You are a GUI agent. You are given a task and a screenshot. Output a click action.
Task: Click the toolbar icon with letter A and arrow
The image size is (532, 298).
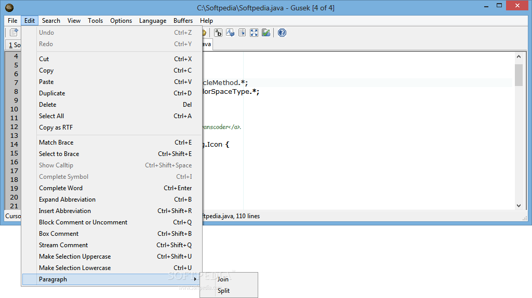[230, 33]
